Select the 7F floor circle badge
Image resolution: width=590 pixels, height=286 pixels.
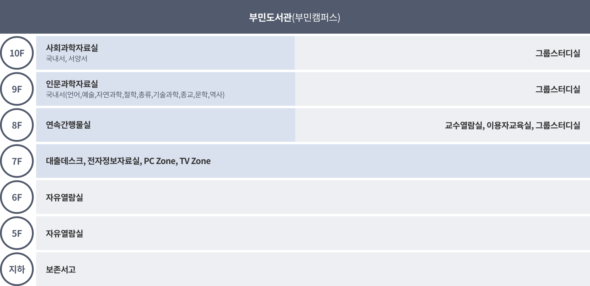pyautogui.click(x=17, y=161)
